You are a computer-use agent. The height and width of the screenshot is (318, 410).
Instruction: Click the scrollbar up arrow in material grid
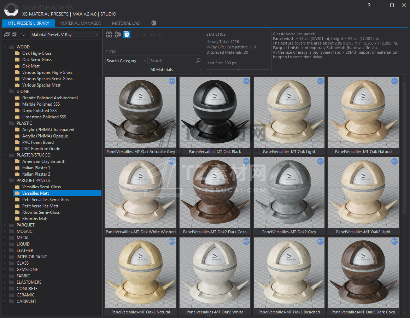404,78
